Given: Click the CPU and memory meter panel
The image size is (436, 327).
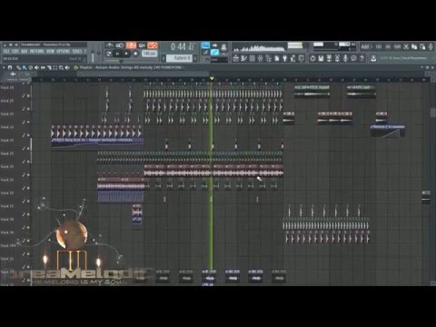Looking at the screenshot, I should click(334, 46).
